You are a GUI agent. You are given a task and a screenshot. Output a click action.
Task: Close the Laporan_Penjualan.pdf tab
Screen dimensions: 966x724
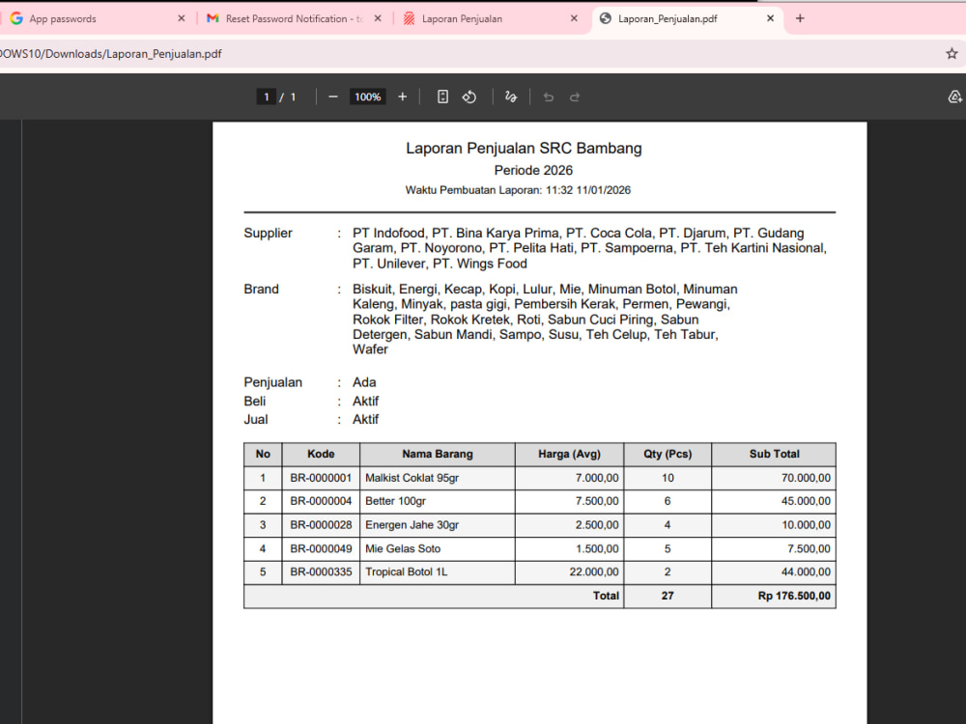(x=770, y=18)
